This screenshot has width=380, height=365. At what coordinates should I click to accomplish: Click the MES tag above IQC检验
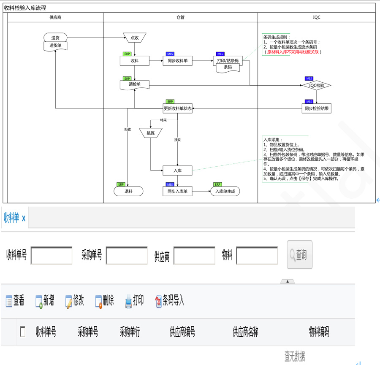point(309,78)
